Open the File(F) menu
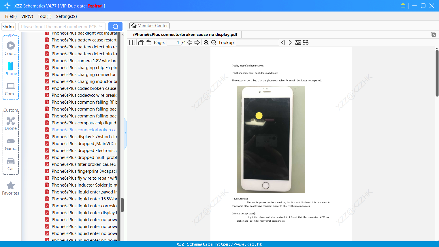 pos(11,16)
